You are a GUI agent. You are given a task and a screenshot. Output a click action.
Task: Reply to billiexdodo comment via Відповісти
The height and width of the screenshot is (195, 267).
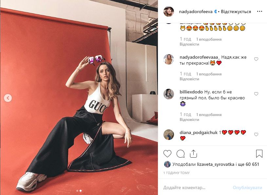pos(189,120)
